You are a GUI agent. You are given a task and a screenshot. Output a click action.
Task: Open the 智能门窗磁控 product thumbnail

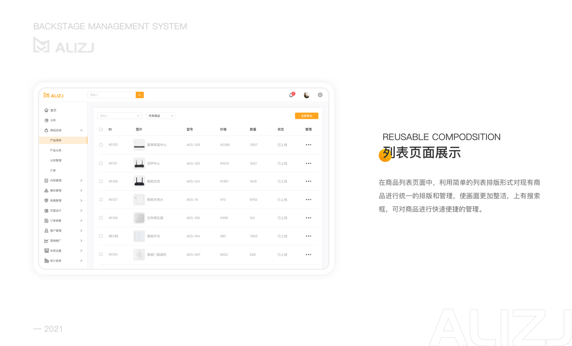click(139, 254)
